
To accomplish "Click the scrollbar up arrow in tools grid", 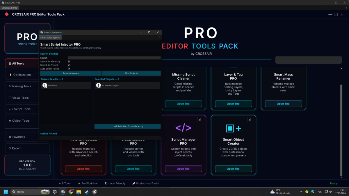I will click(x=341, y=69).
